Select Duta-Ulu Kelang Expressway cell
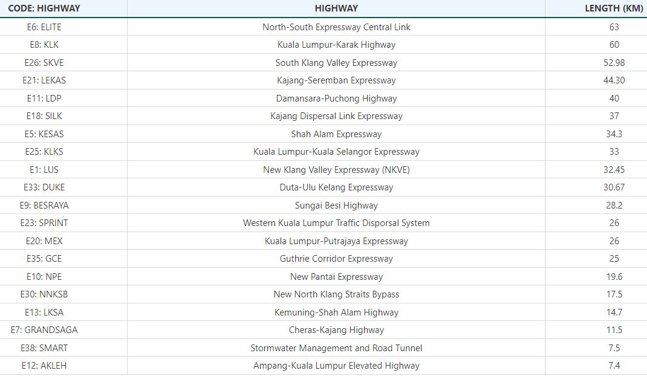Viewport: 647px width, 382px height. tap(336, 187)
